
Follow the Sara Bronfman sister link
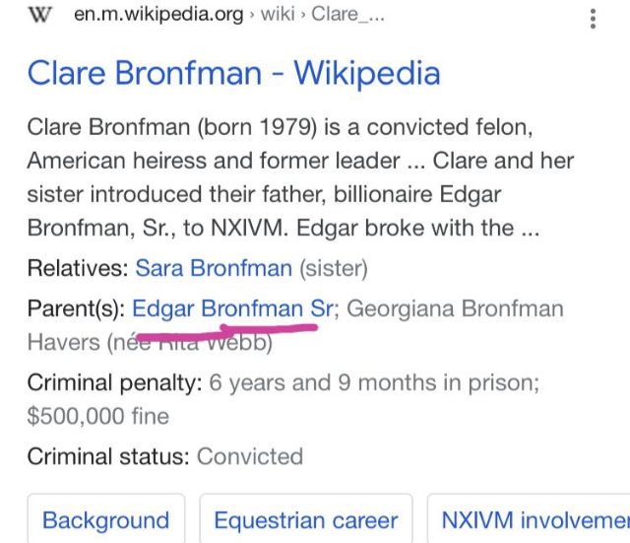[x=214, y=268]
